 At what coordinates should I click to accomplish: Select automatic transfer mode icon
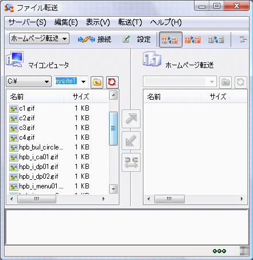point(170,40)
